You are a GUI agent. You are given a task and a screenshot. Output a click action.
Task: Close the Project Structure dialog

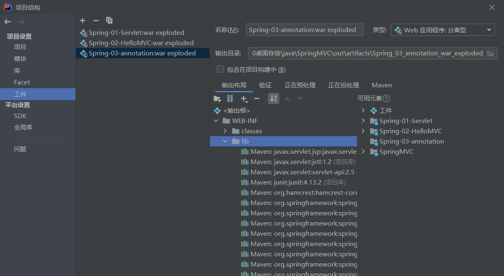[492, 7]
